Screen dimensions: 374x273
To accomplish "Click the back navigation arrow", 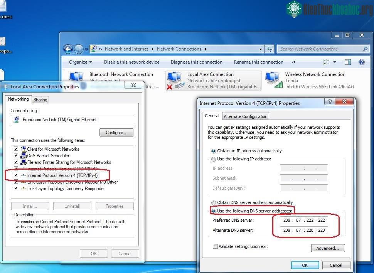I will click(x=68, y=49).
